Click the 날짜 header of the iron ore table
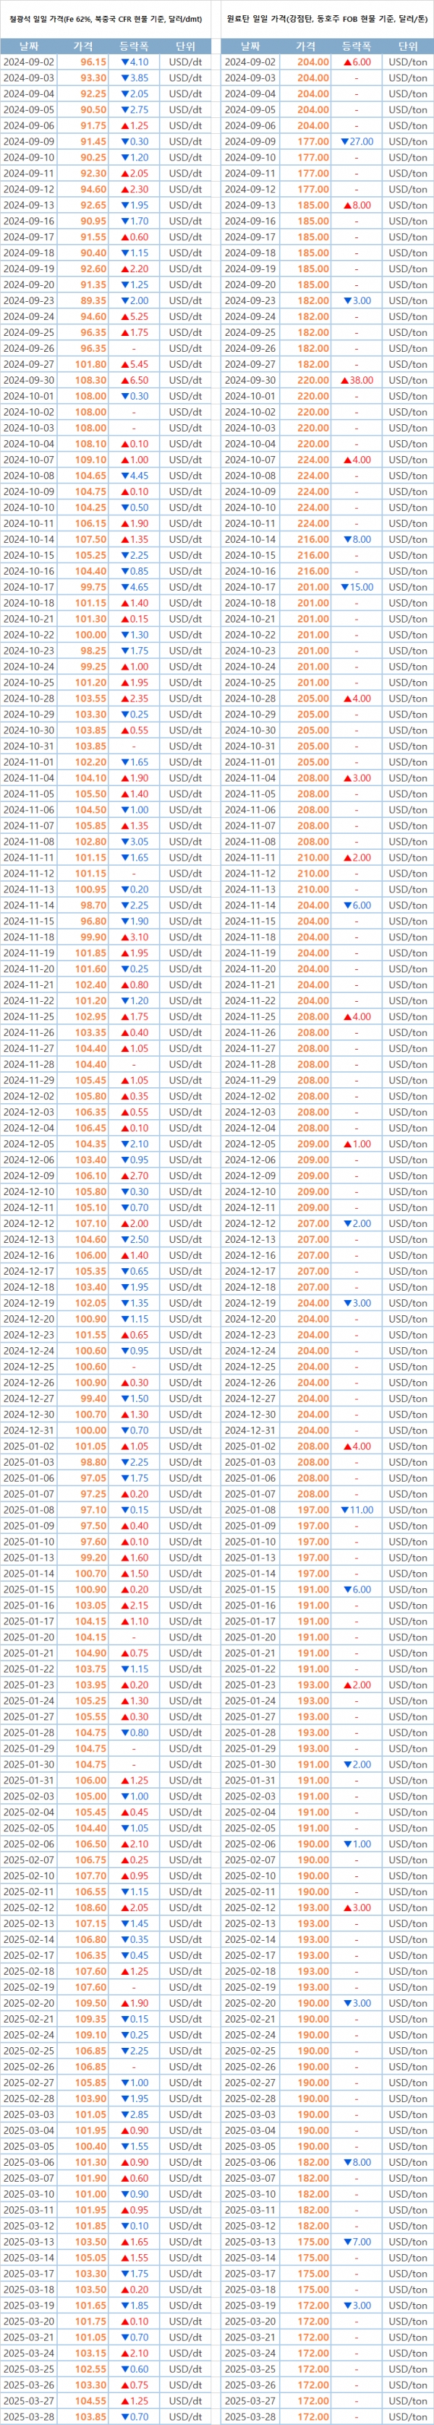 28,45
